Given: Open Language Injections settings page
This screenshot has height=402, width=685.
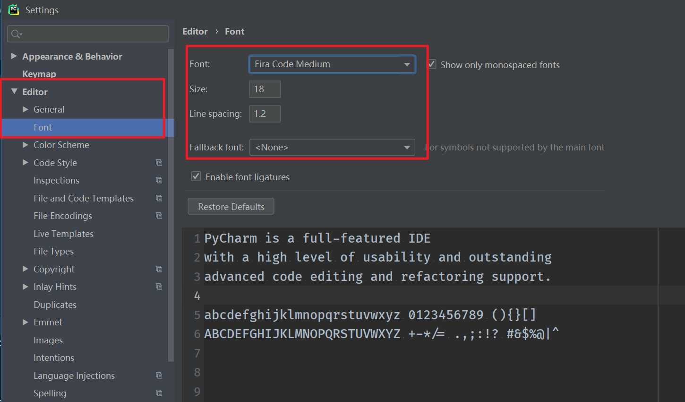Looking at the screenshot, I should [74, 376].
